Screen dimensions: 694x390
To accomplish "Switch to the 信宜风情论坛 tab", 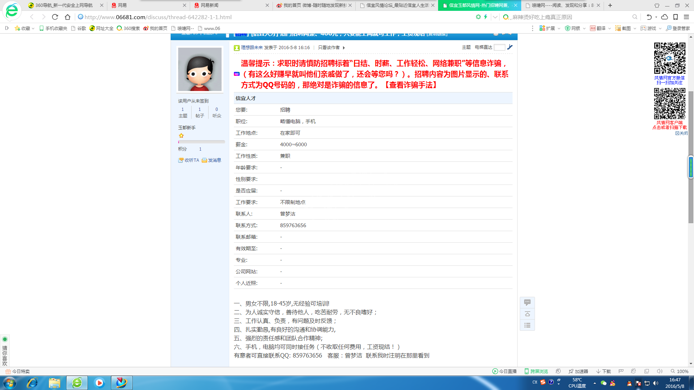I will pos(397,5).
